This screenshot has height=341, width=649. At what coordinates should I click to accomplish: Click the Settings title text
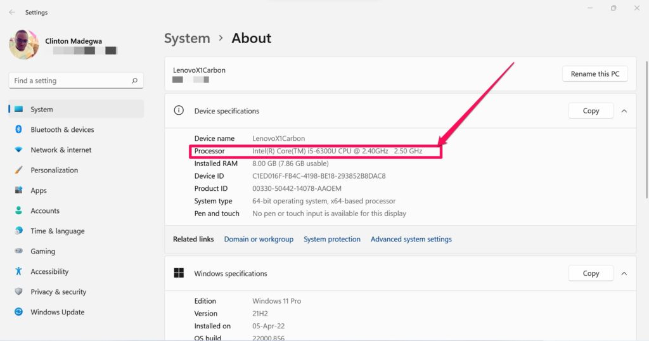point(36,13)
